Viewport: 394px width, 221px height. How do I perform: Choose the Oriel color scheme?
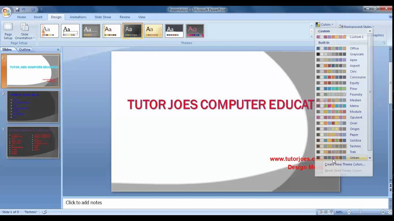point(342,123)
